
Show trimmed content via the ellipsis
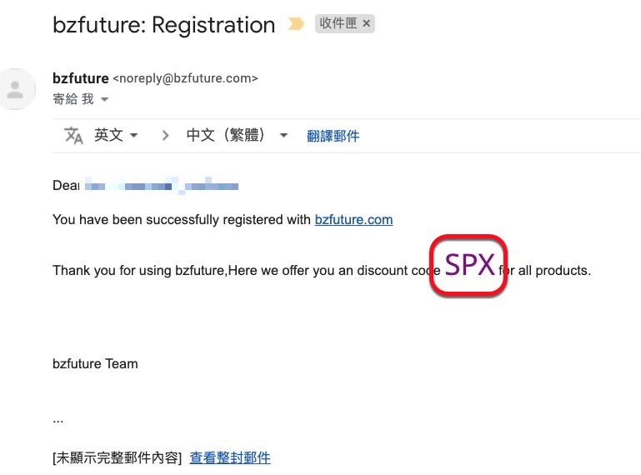coord(58,419)
